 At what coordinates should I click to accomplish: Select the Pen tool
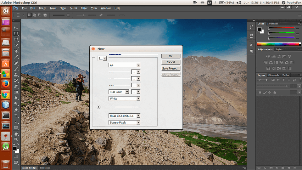(16, 110)
